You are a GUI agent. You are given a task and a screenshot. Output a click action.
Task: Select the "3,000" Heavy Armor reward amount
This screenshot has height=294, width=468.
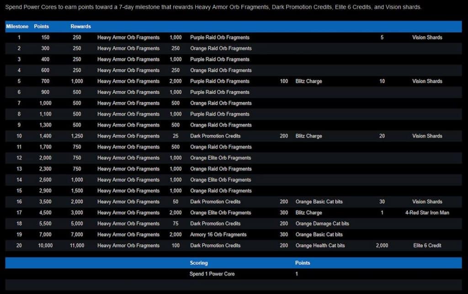click(77, 213)
